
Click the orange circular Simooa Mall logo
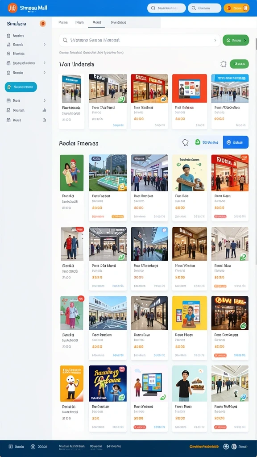12,8
